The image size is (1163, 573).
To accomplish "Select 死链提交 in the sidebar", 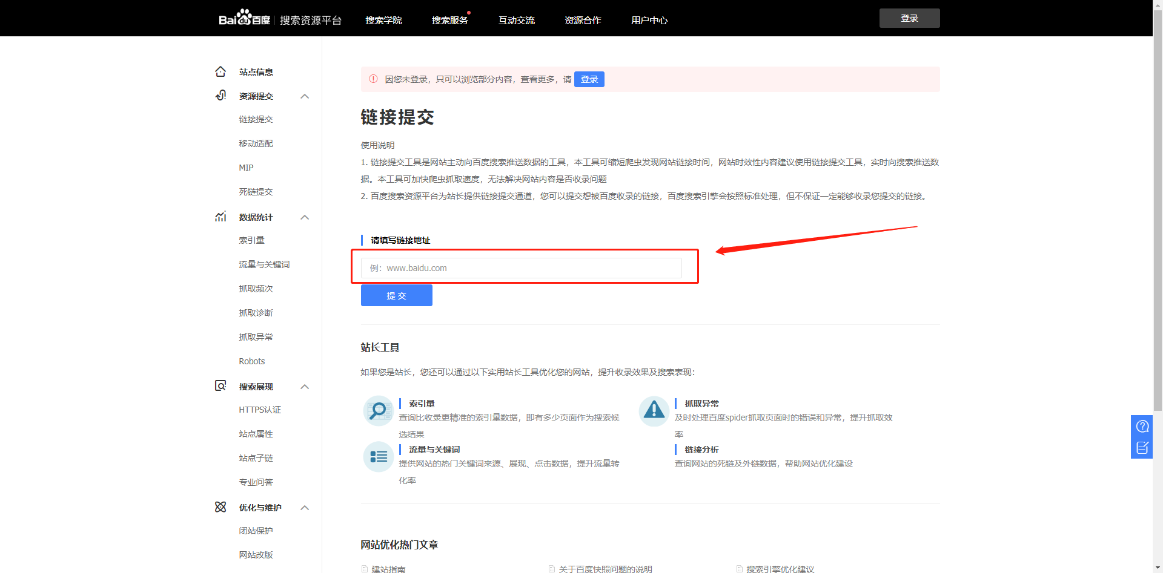I will 256,192.
